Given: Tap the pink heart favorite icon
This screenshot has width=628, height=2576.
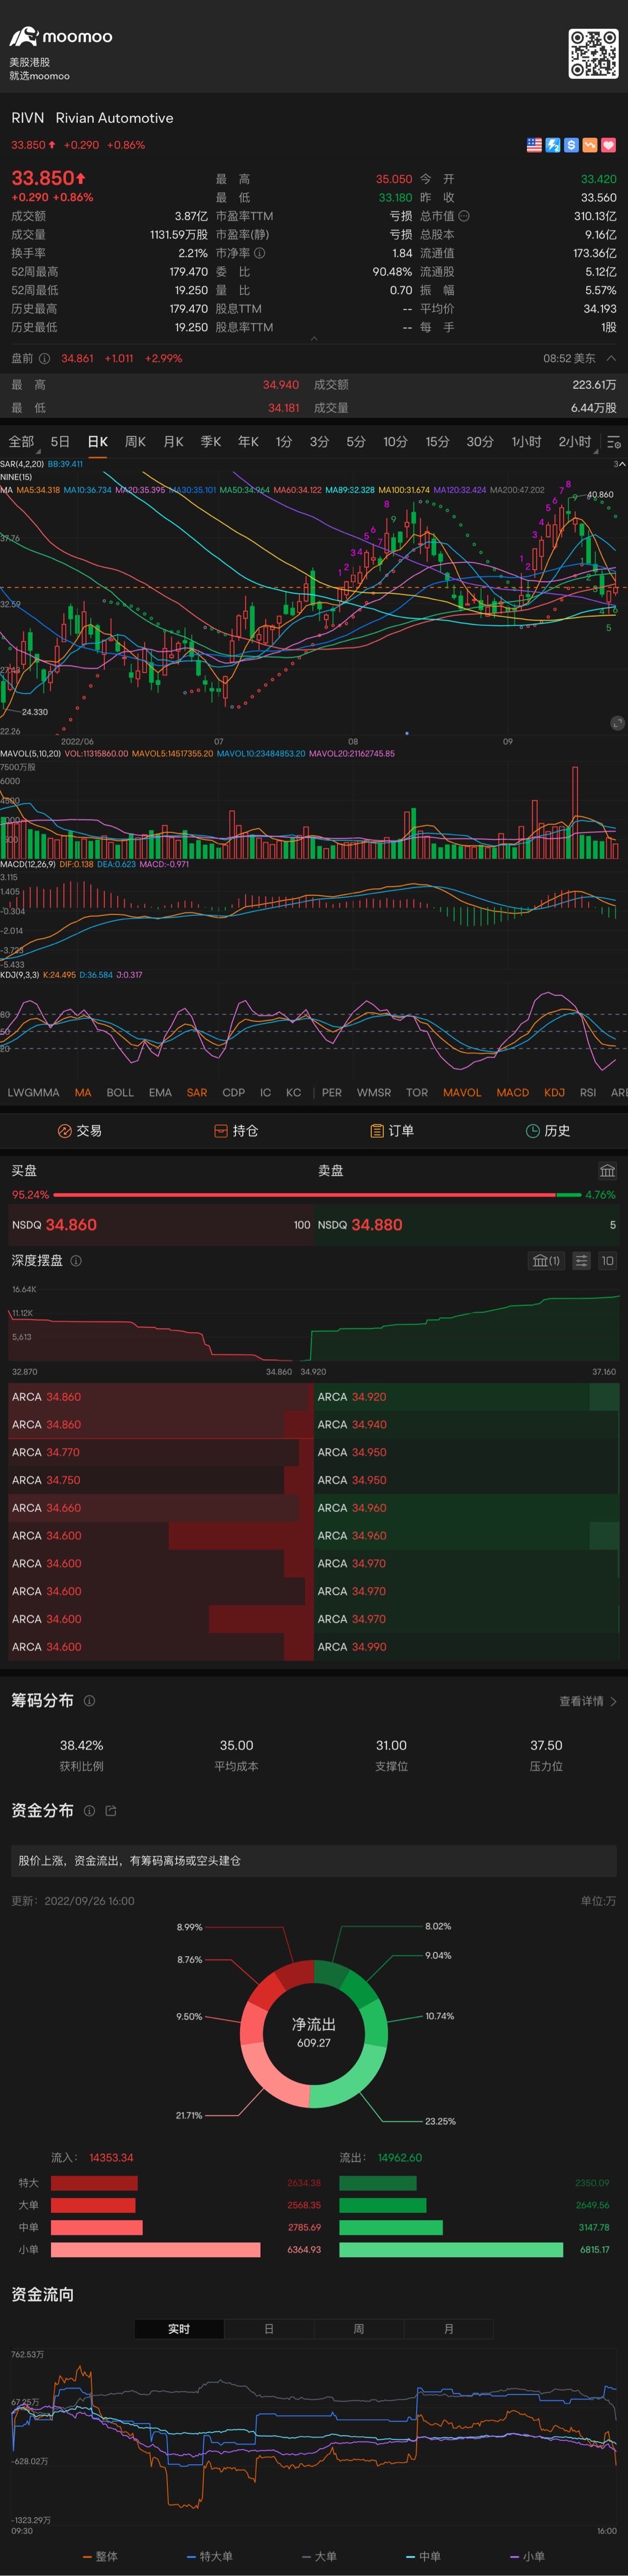Looking at the screenshot, I should (x=608, y=145).
